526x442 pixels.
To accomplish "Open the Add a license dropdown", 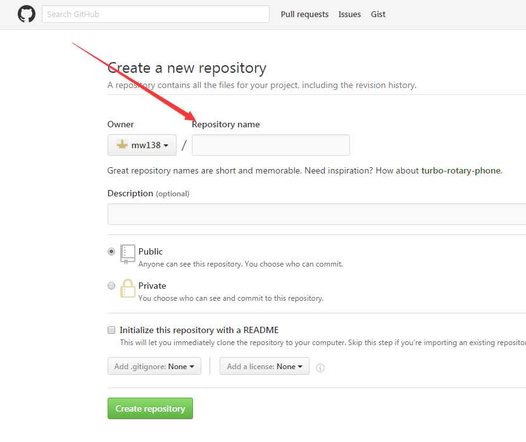I will point(265,366).
